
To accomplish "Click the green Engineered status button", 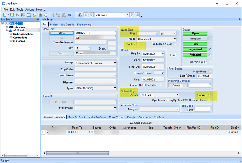I will click(x=195, y=49).
